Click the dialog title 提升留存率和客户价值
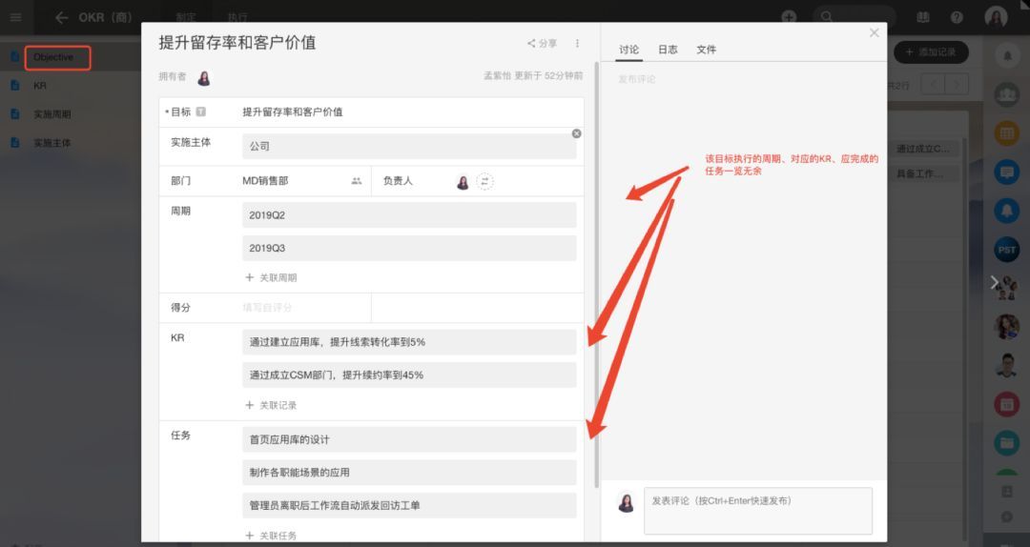This screenshot has width=1030, height=547. tap(237, 43)
